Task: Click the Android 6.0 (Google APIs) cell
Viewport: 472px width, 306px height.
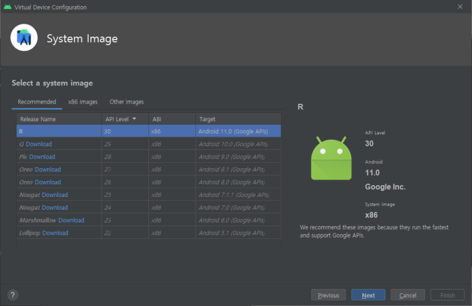Action: coord(238,220)
